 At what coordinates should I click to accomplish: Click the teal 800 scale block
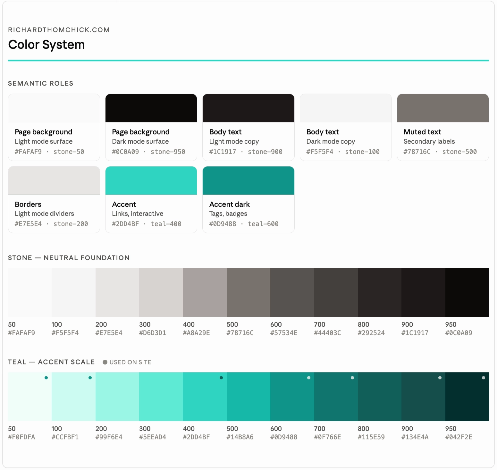coord(380,397)
